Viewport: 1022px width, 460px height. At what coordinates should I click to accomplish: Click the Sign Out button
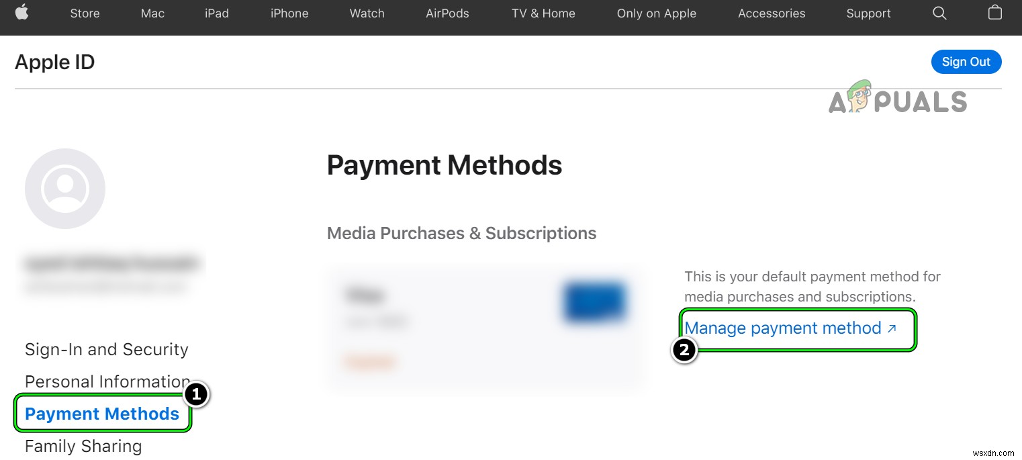(966, 61)
